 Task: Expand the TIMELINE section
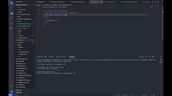(x=19, y=93)
